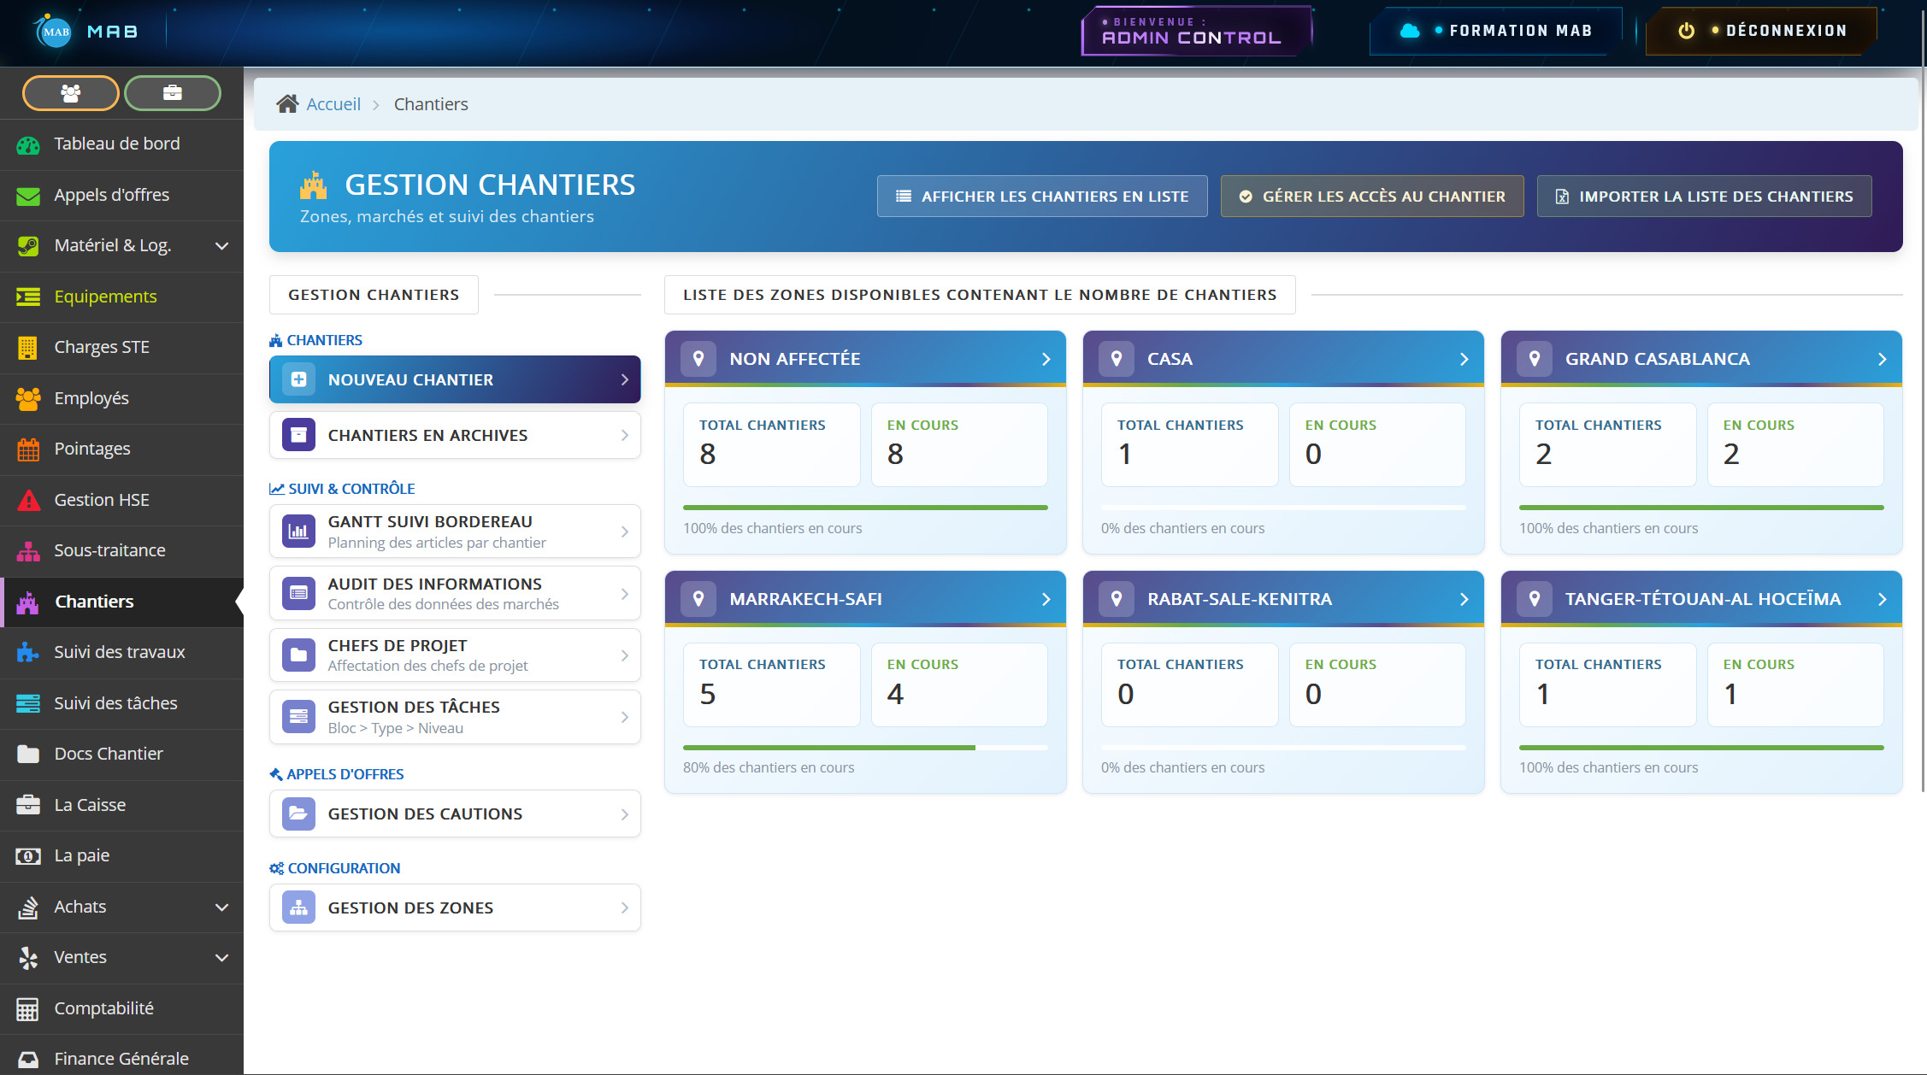Click the Nouveau Chantier button
The width and height of the screenshot is (1927, 1075).
[x=455, y=379]
